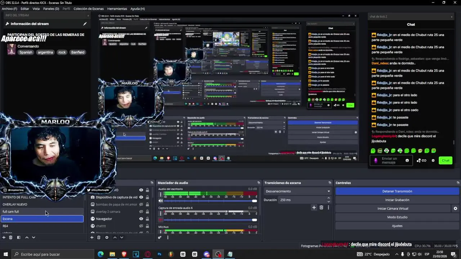Open Vista menu
Viewport: 461px width, 259px height.
(x=36, y=9)
